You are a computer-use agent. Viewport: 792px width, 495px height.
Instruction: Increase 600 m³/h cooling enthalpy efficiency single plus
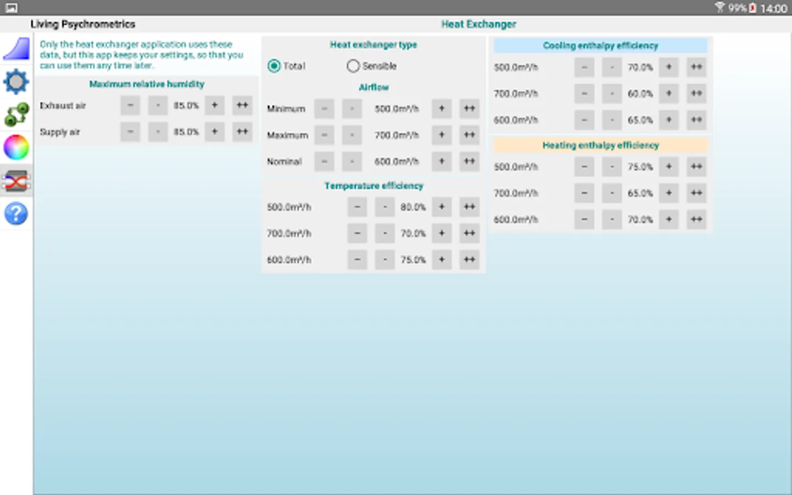click(669, 120)
